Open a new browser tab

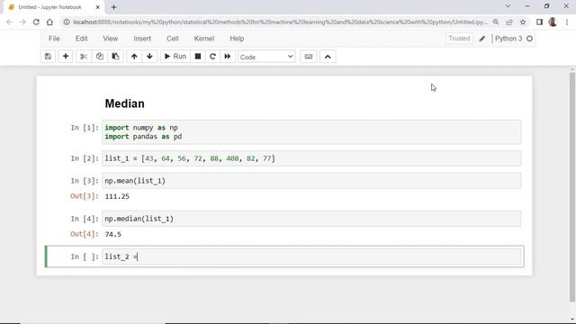point(114,7)
